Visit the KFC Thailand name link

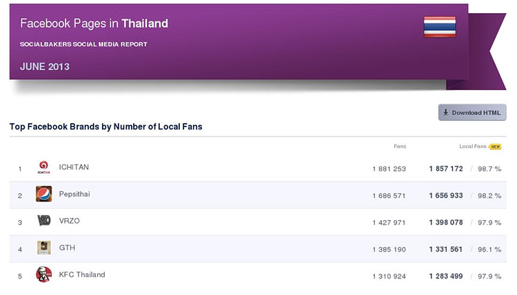pyautogui.click(x=82, y=274)
